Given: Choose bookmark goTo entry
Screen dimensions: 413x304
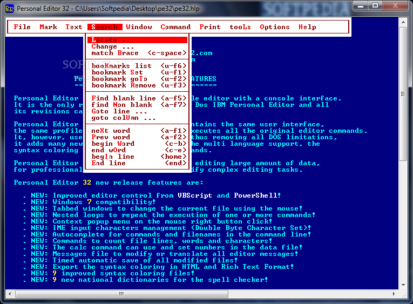Looking at the screenshot, I should pos(137,79).
